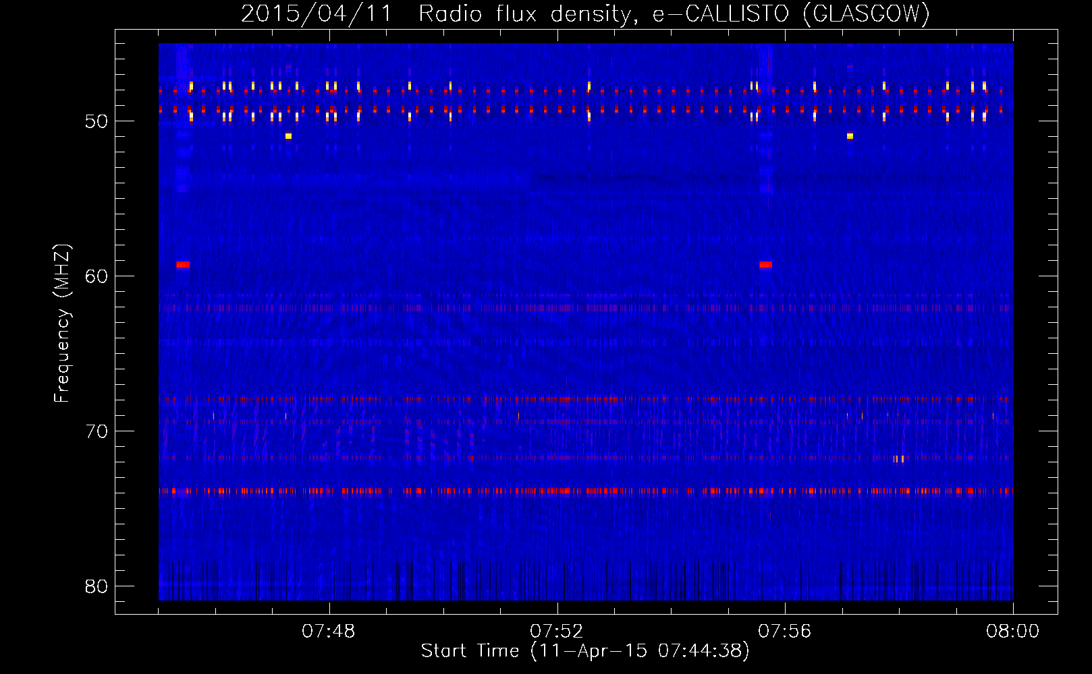The width and height of the screenshot is (1092, 674).
Task: Click the yellow spot near 72 MHz around 07:58
Action: [899, 459]
